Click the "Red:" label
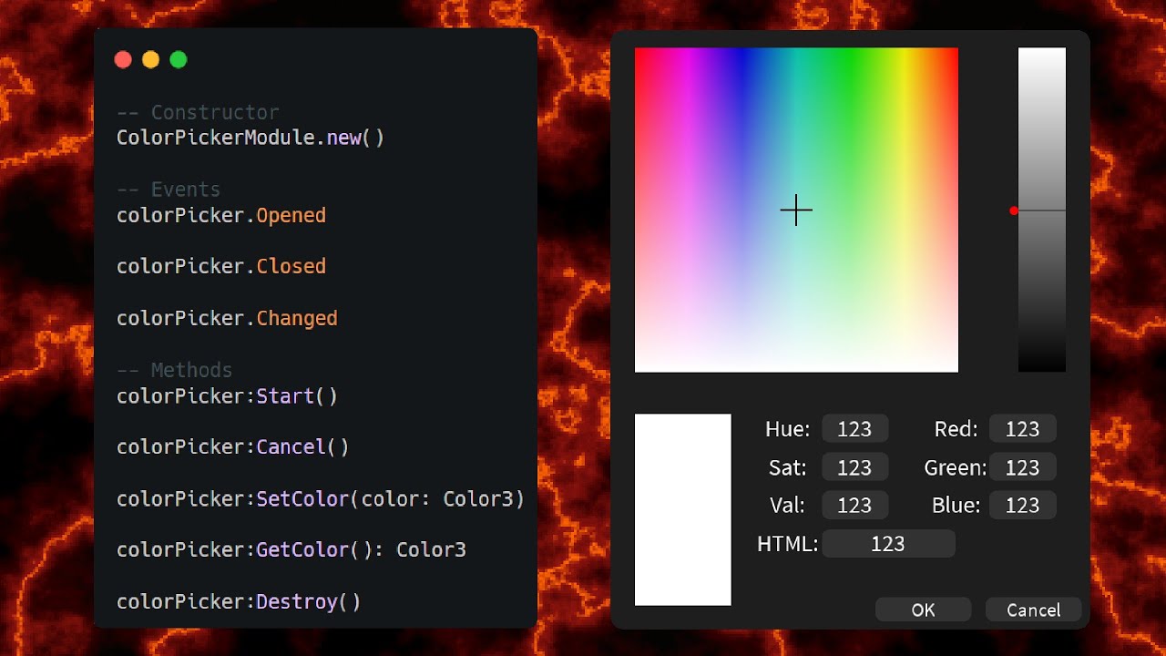The height and width of the screenshot is (656, 1166). click(x=956, y=429)
